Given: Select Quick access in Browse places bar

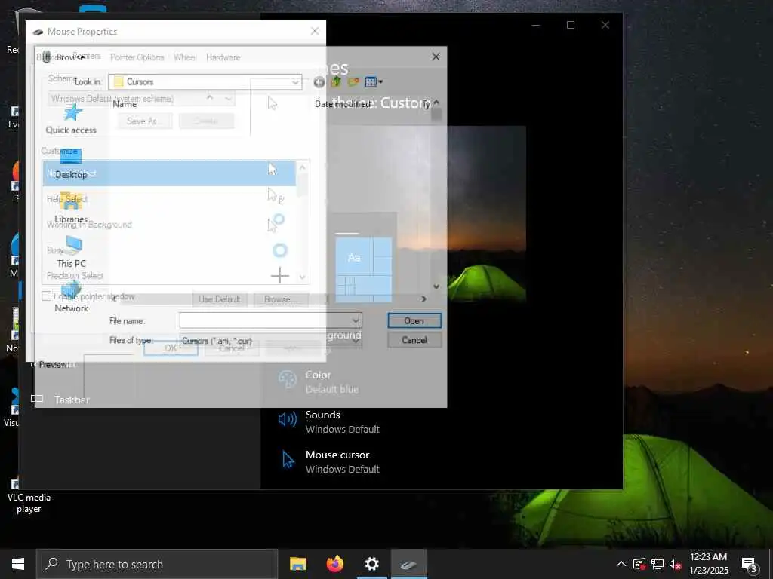Looking at the screenshot, I should pos(72,119).
